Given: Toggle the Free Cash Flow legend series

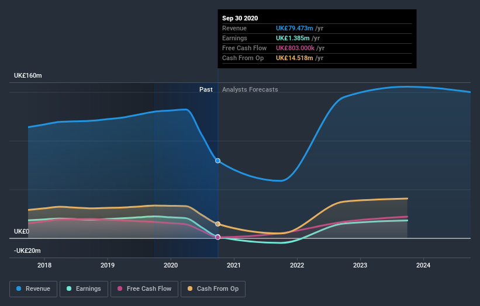Looking at the screenshot, I should tap(144, 289).
